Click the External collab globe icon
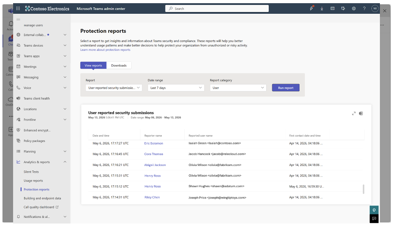The image size is (393, 226). point(18,35)
